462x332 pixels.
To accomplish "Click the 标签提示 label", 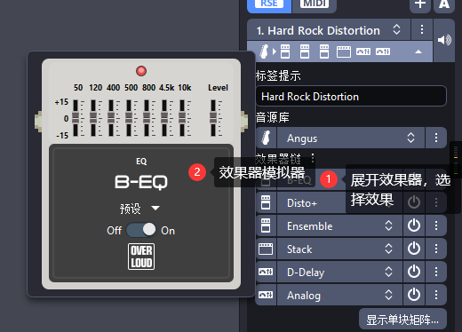I will pyautogui.click(x=278, y=75).
